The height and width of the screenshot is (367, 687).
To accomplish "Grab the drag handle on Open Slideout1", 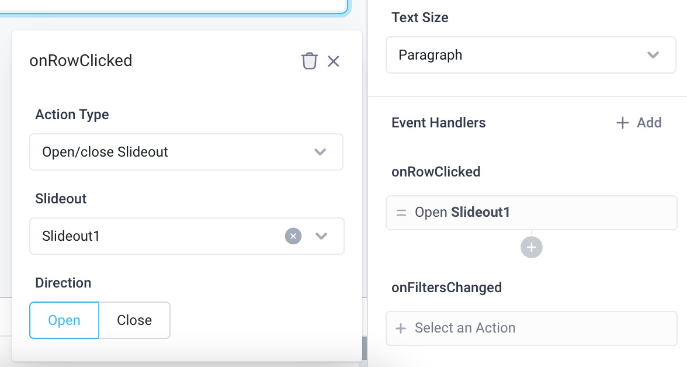I will (401, 212).
